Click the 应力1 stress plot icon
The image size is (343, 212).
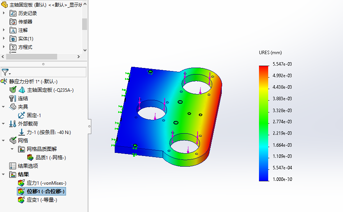21,183
